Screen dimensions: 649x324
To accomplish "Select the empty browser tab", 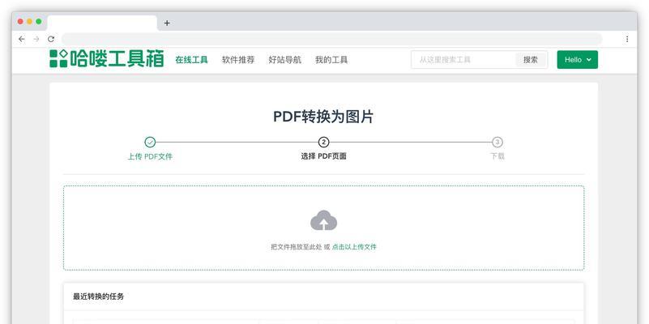I will (x=102, y=23).
